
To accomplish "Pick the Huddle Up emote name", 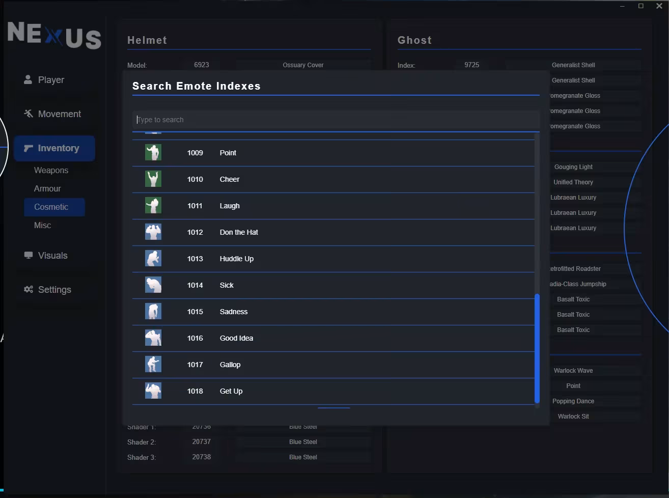I will pos(237,259).
